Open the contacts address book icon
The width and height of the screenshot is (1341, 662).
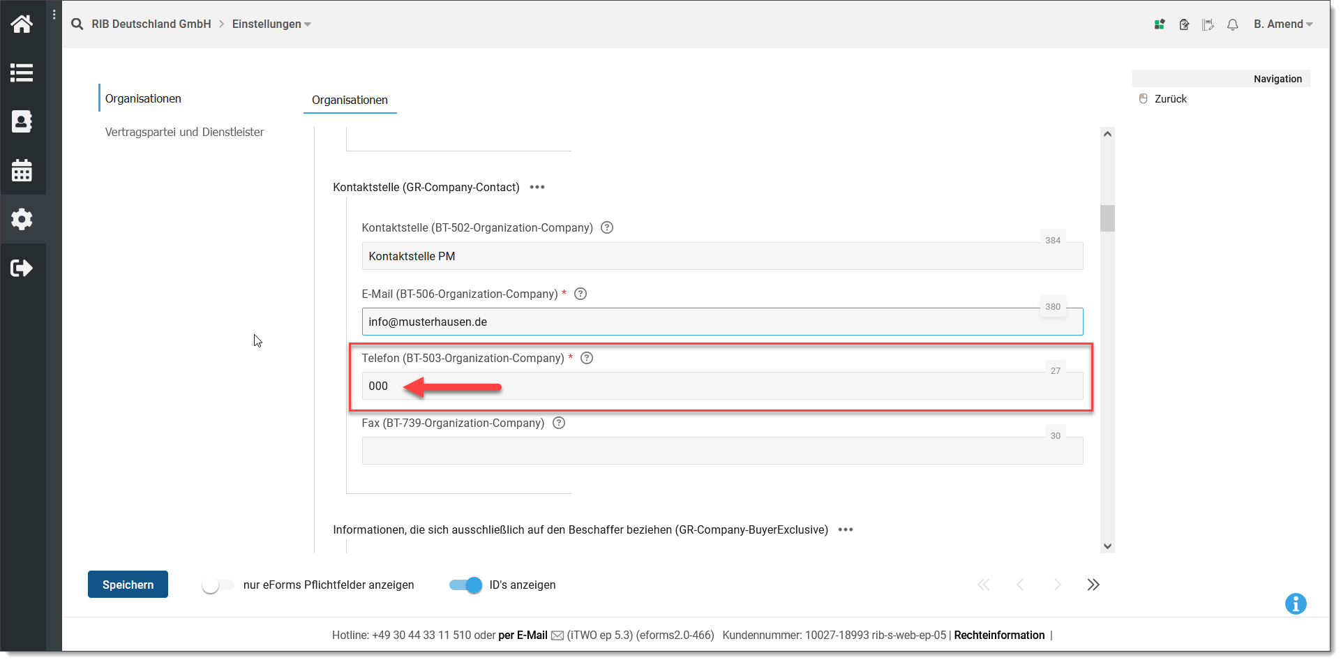coord(22,121)
